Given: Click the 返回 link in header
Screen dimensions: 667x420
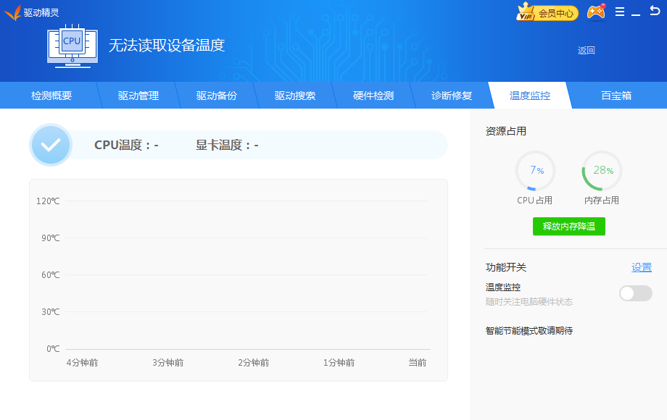Looking at the screenshot, I should [586, 51].
